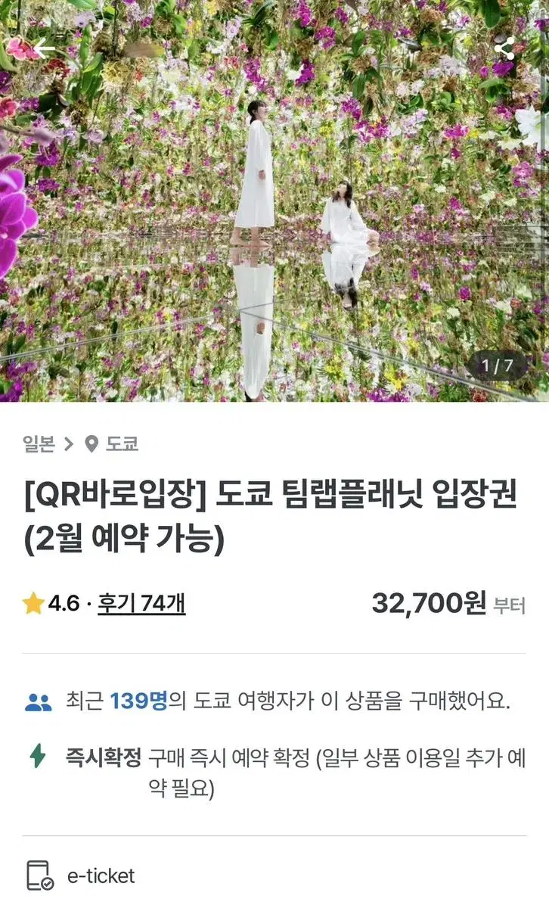
Task: Tap the back arrow icon
Action: point(45,48)
